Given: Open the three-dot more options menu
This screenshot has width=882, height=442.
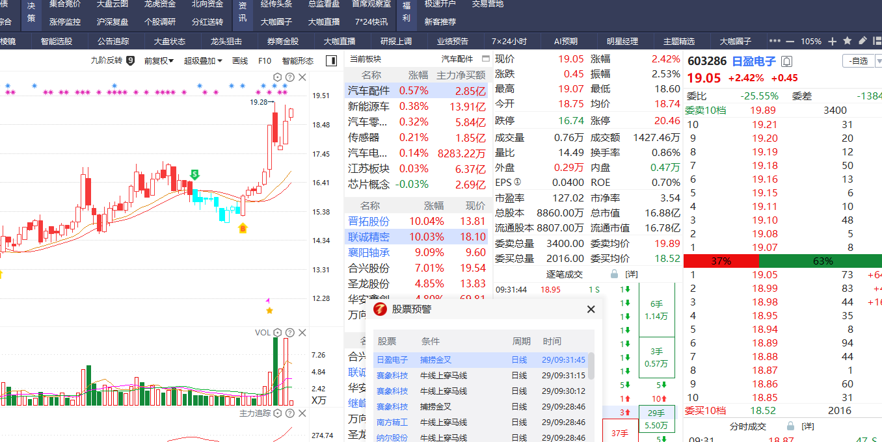Looking at the screenshot, I should pyautogui.click(x=774, y=41).
